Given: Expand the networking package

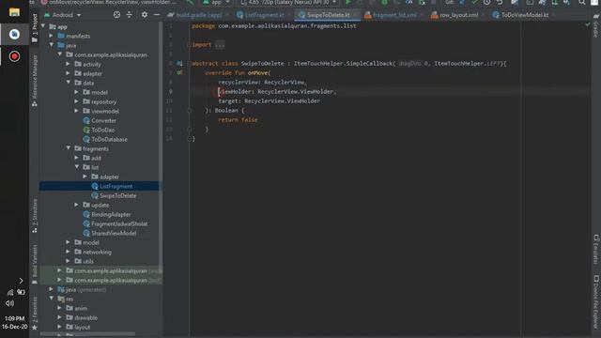Looking at the screenshot, I should tap(69, 253).
